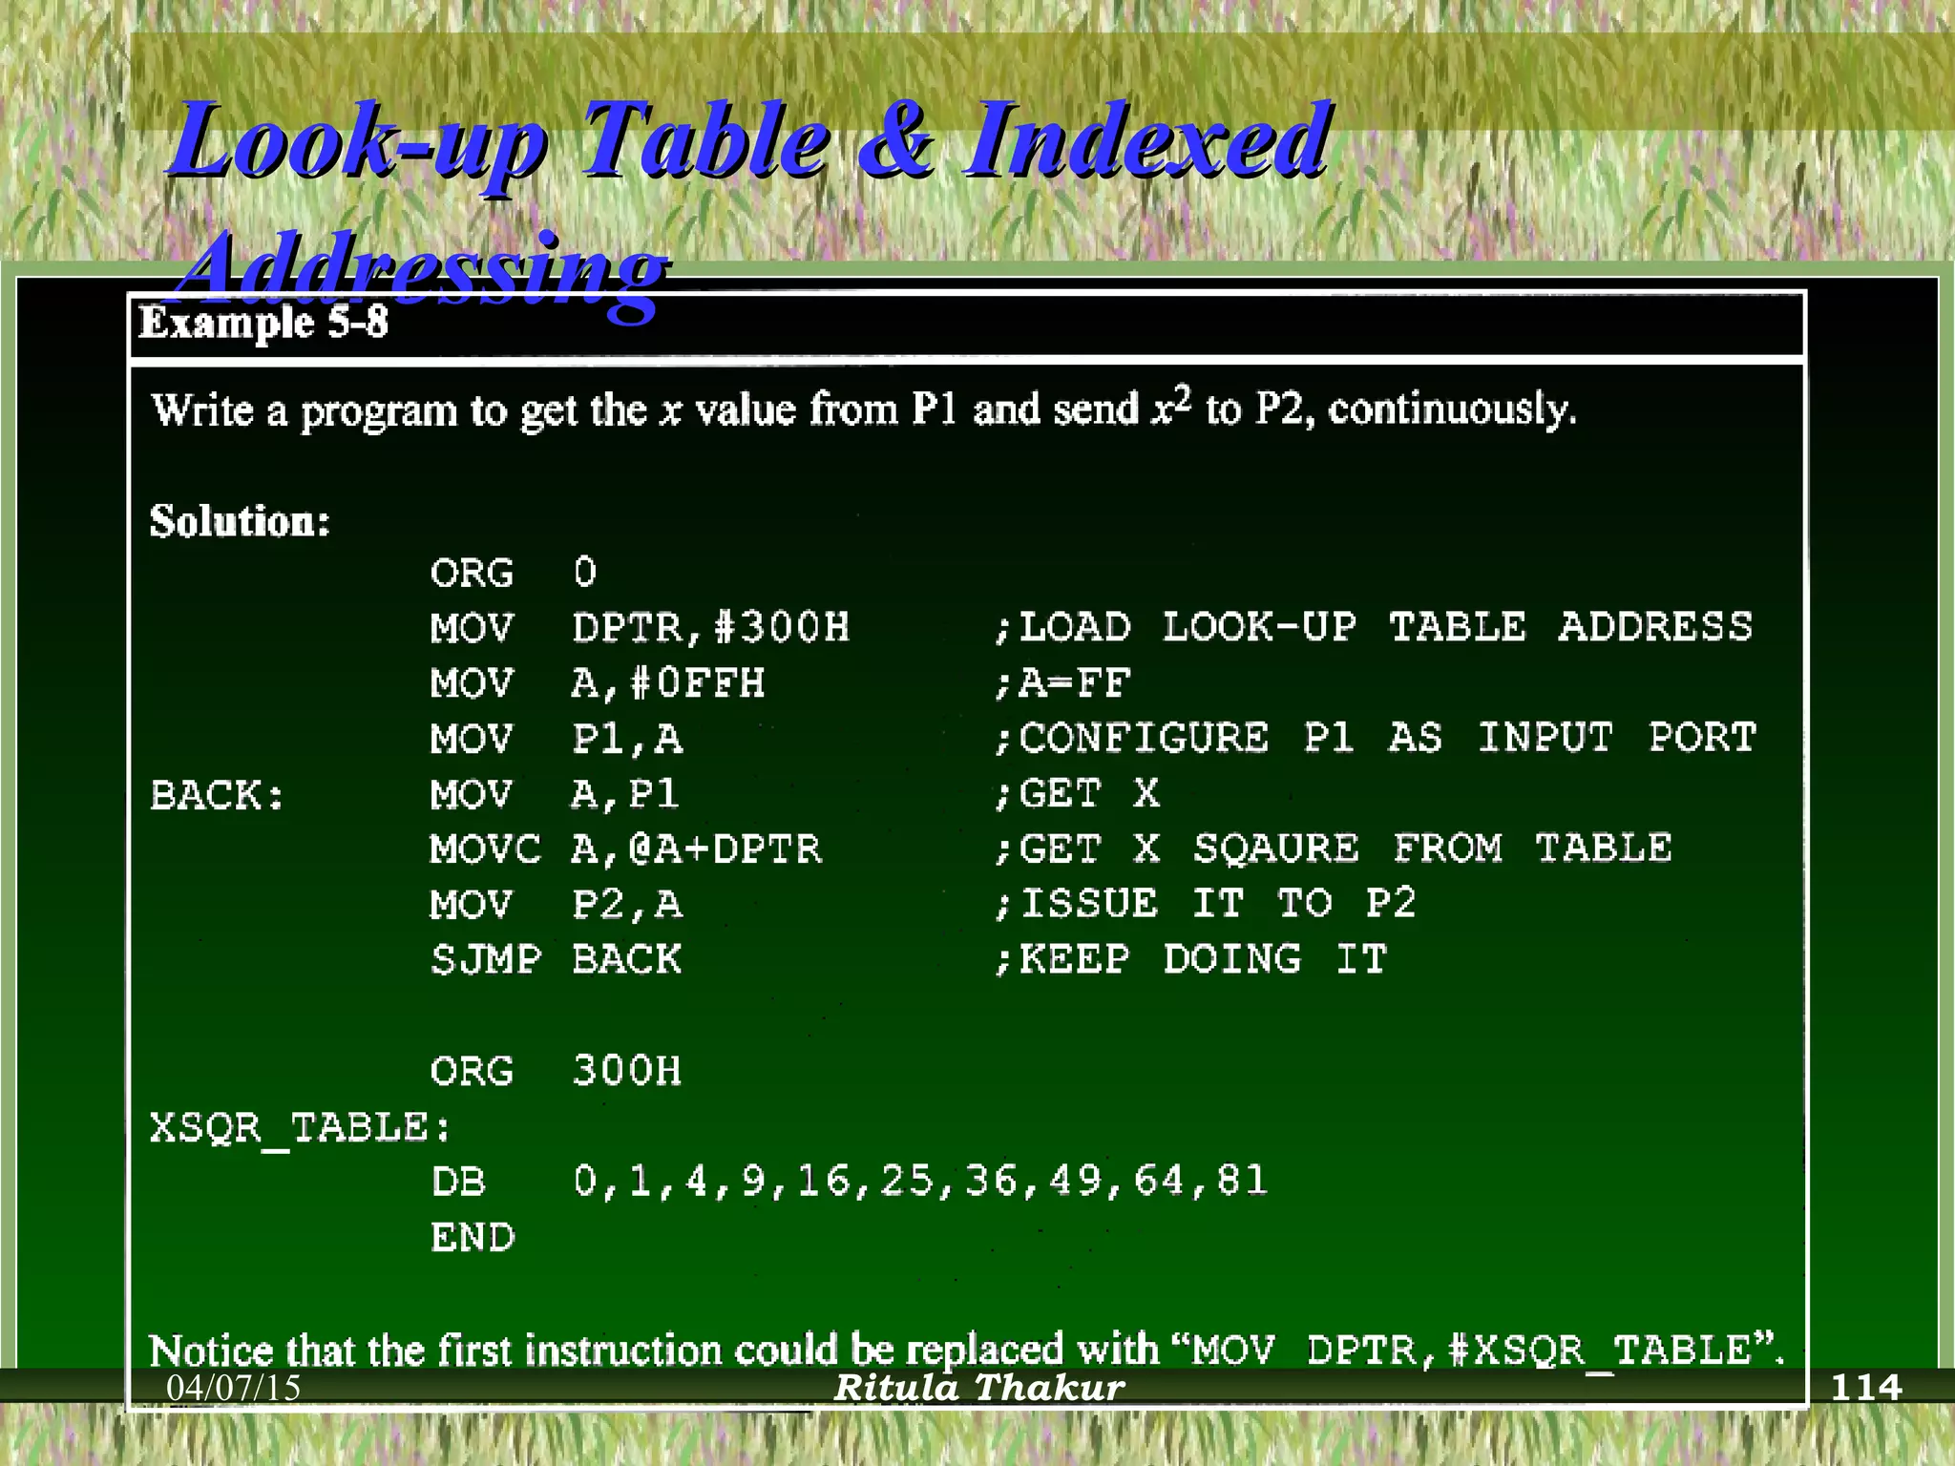Click the 'Example 5-8' heading

[263, 323]
